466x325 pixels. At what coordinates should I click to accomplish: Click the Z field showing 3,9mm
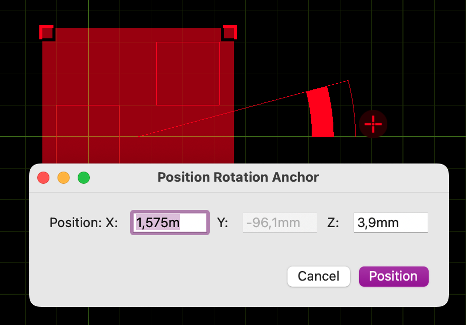[x=390, y=222]
